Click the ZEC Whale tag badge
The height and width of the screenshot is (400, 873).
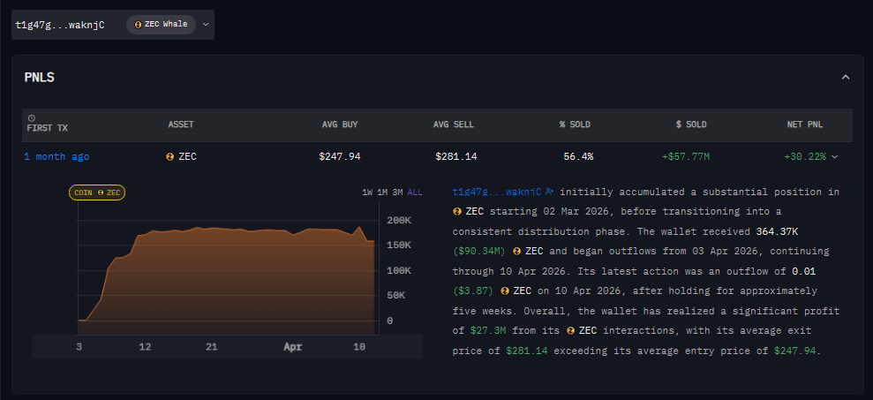tap(161, 24)
